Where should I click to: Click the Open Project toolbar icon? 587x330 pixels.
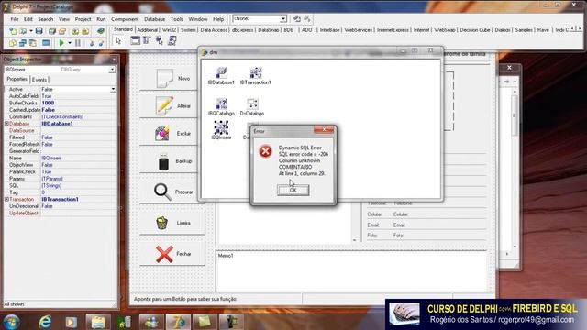click(x=62, y=31)
